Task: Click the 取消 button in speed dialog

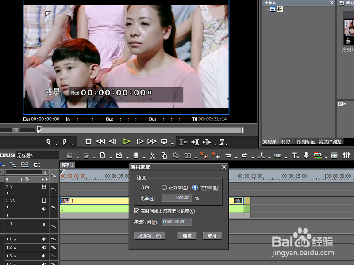Action: point(212,236)
